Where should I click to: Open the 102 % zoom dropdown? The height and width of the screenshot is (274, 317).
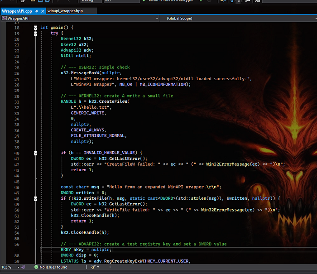18,267
